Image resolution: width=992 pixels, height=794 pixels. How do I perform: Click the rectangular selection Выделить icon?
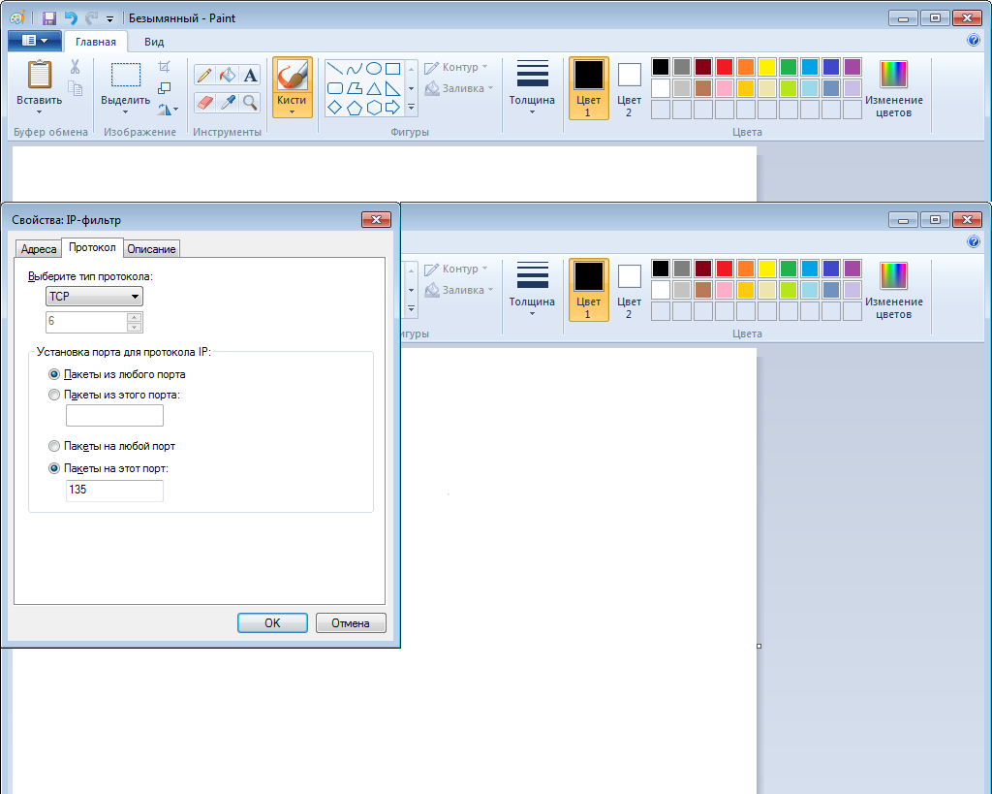(x=126, y=75)
